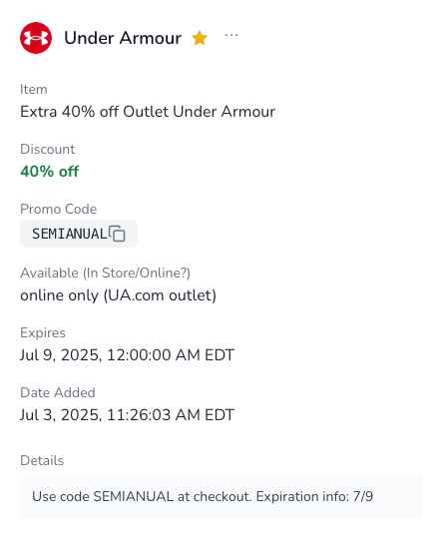Click the SEMIANUAL promo code chip
Viewport: 443px width, 542px height.
coord(79,234)
